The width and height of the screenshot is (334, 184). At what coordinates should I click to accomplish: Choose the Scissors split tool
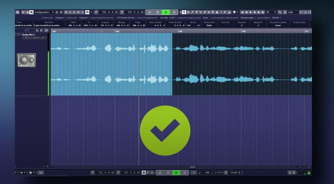201,12
